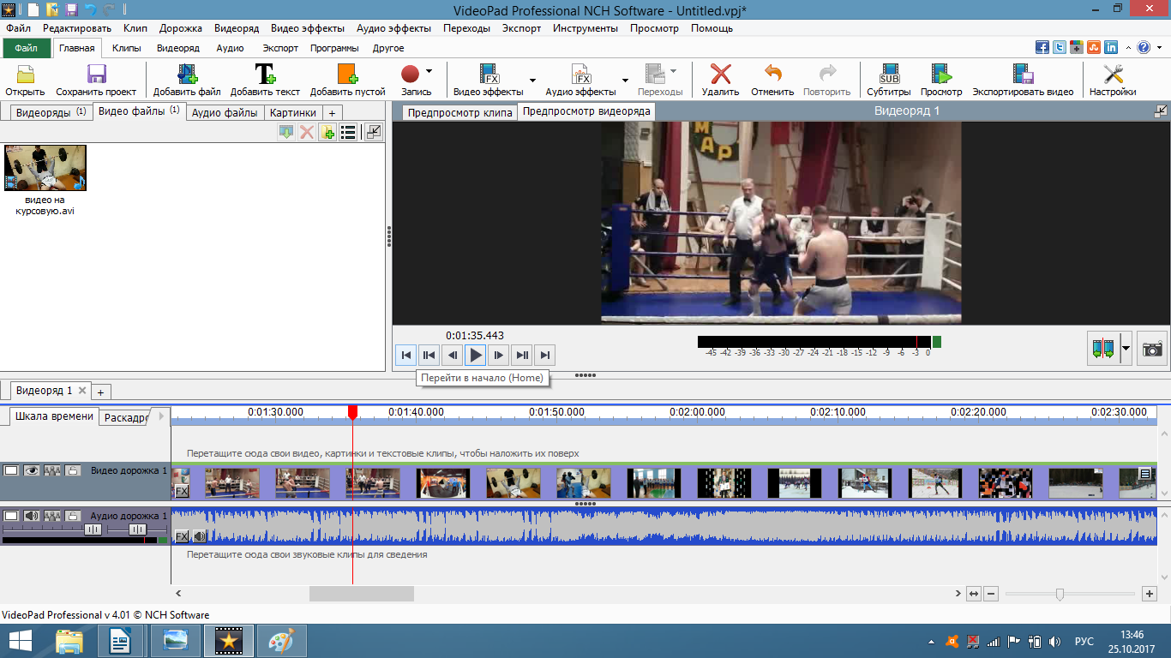Switch to Предпросмотр клипа preview

pos(459,112)
